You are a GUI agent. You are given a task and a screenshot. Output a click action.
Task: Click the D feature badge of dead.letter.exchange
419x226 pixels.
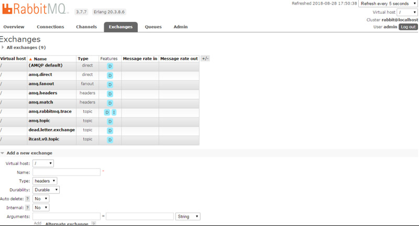tap(110, 131)
